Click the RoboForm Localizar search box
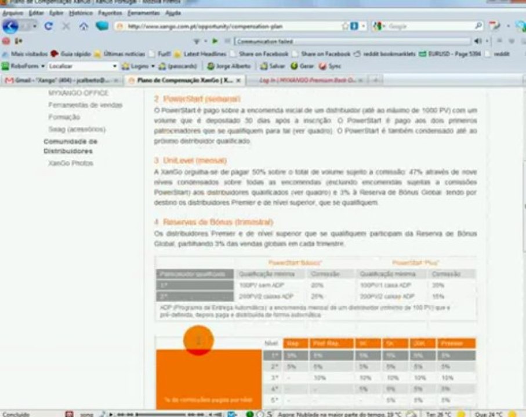526x417 pixels. coord(79,67)
